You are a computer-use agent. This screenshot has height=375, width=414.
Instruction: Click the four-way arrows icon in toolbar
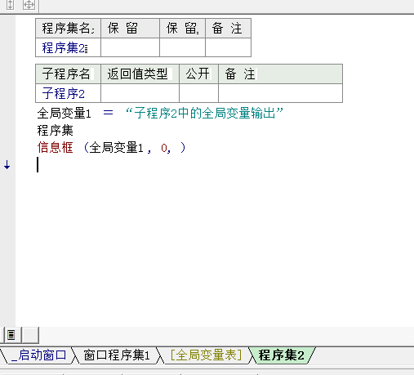tap(29, 5)
